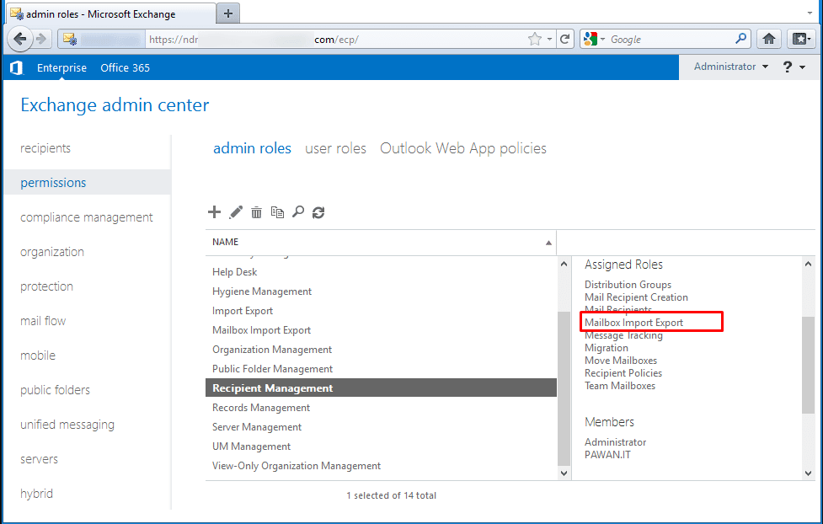The height and width of the screenshot is (524, 823).
Task: Click the site identity icon in address bar
Action: pyautogui.click(x=70, y=40)
